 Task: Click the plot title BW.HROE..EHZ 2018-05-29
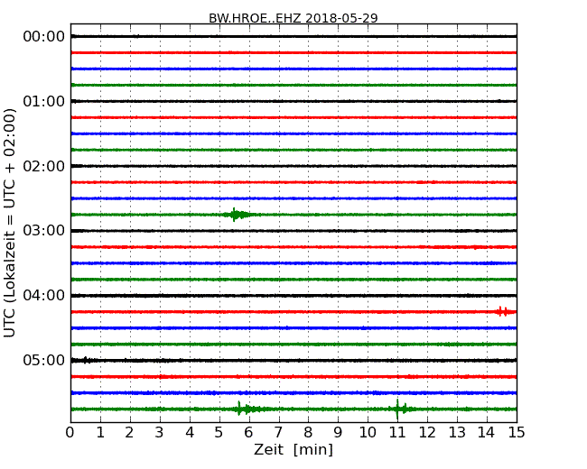point(293,18)
